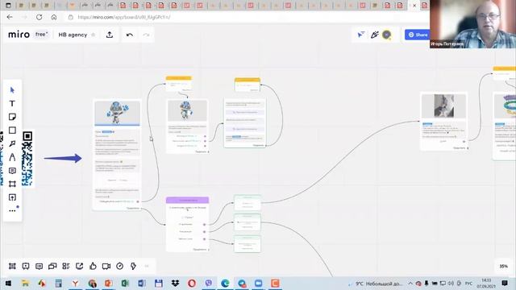Click the blue Share button
The width and height of the screenshot is (516, 290).
(x=418, y=35)
